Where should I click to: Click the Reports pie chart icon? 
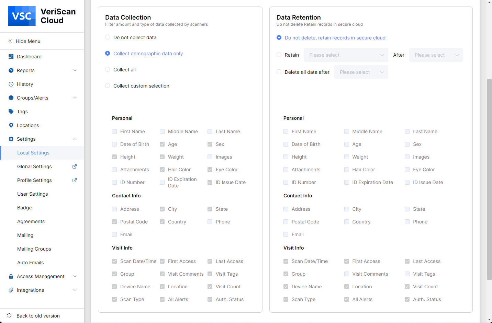(x=11, y=70)
